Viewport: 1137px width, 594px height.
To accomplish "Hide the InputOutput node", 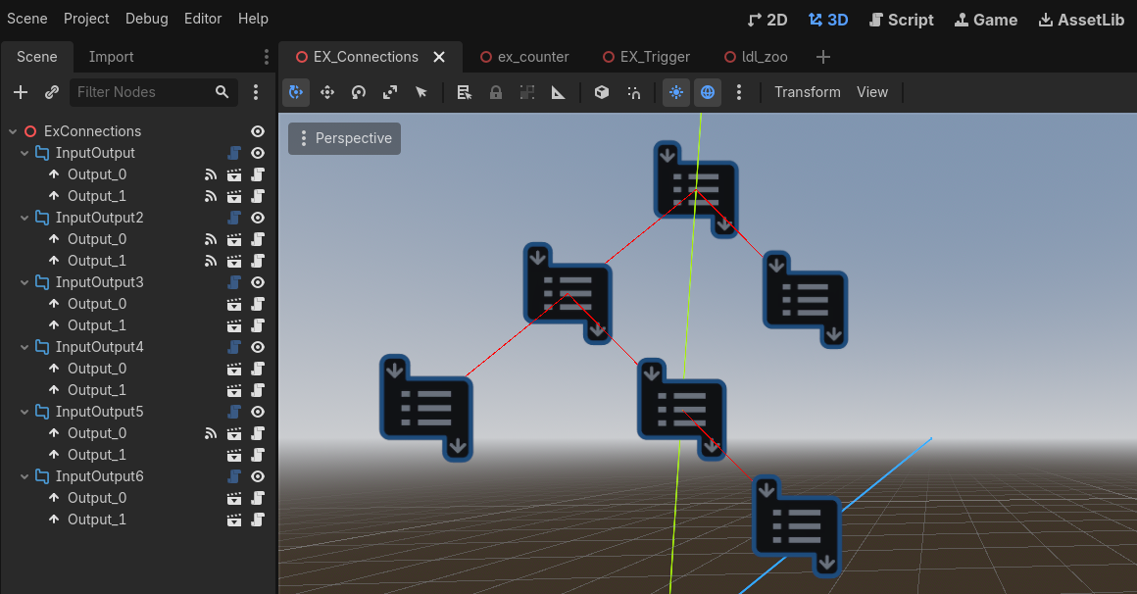I will pyautogui.click(x=258, y=153).
